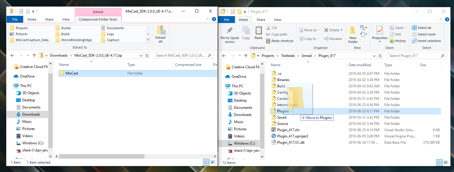Select the Compressed Folder Tools tab
Viewport: 454px width, 172px height.
click(98, 19)
